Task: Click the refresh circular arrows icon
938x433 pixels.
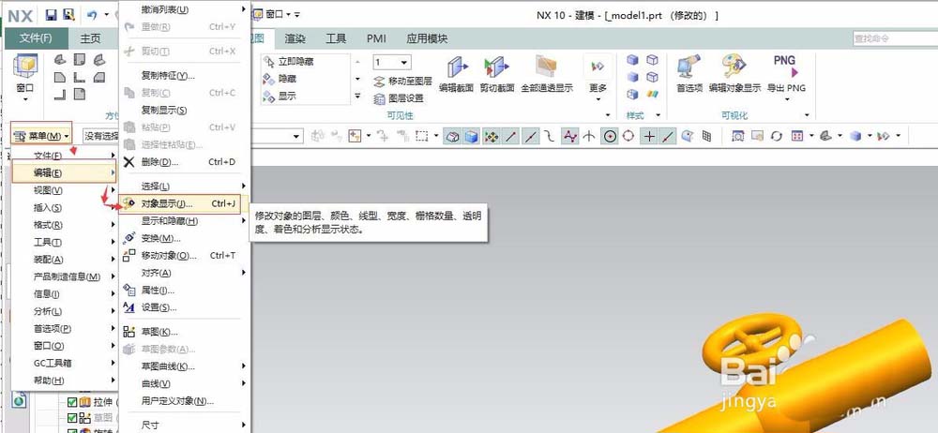Action: [x=777, y=136]
